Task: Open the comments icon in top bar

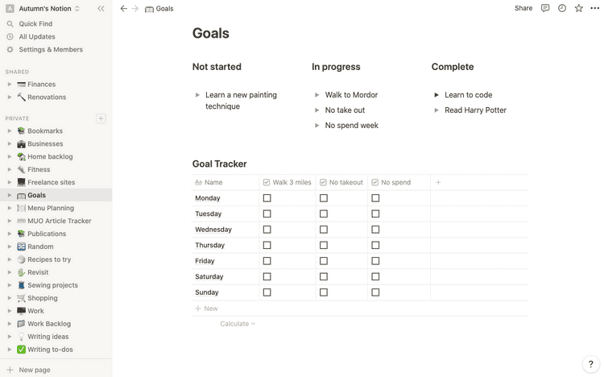Action: pos(545,8)
